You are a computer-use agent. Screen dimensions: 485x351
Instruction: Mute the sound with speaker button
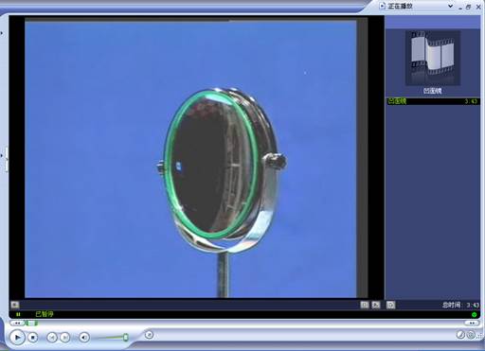coord(84,338)
